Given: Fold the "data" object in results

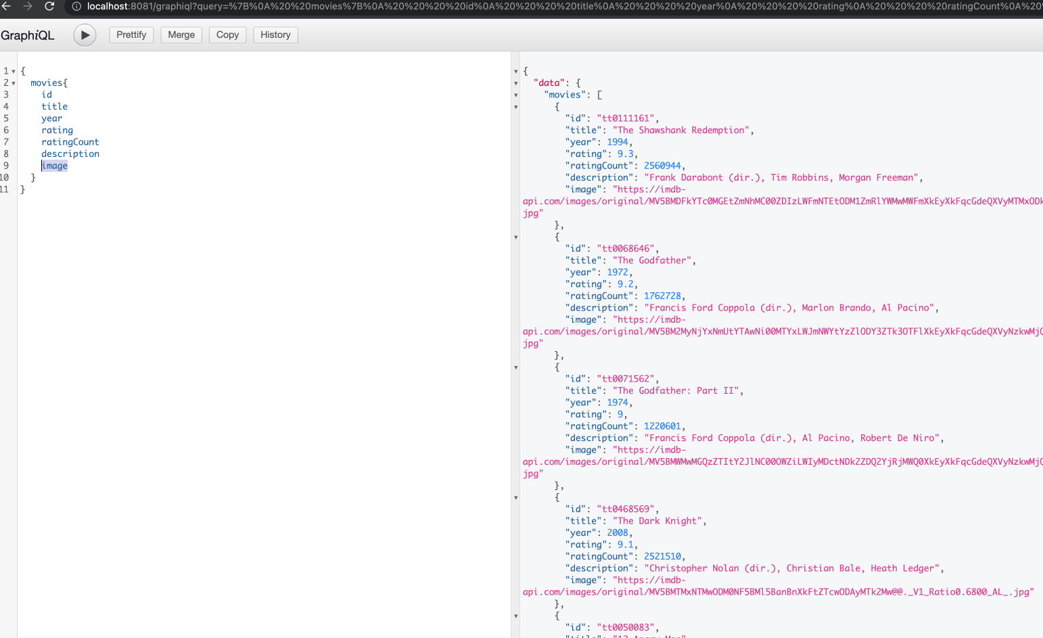Looking at the screenshot, I should [516, 83].
